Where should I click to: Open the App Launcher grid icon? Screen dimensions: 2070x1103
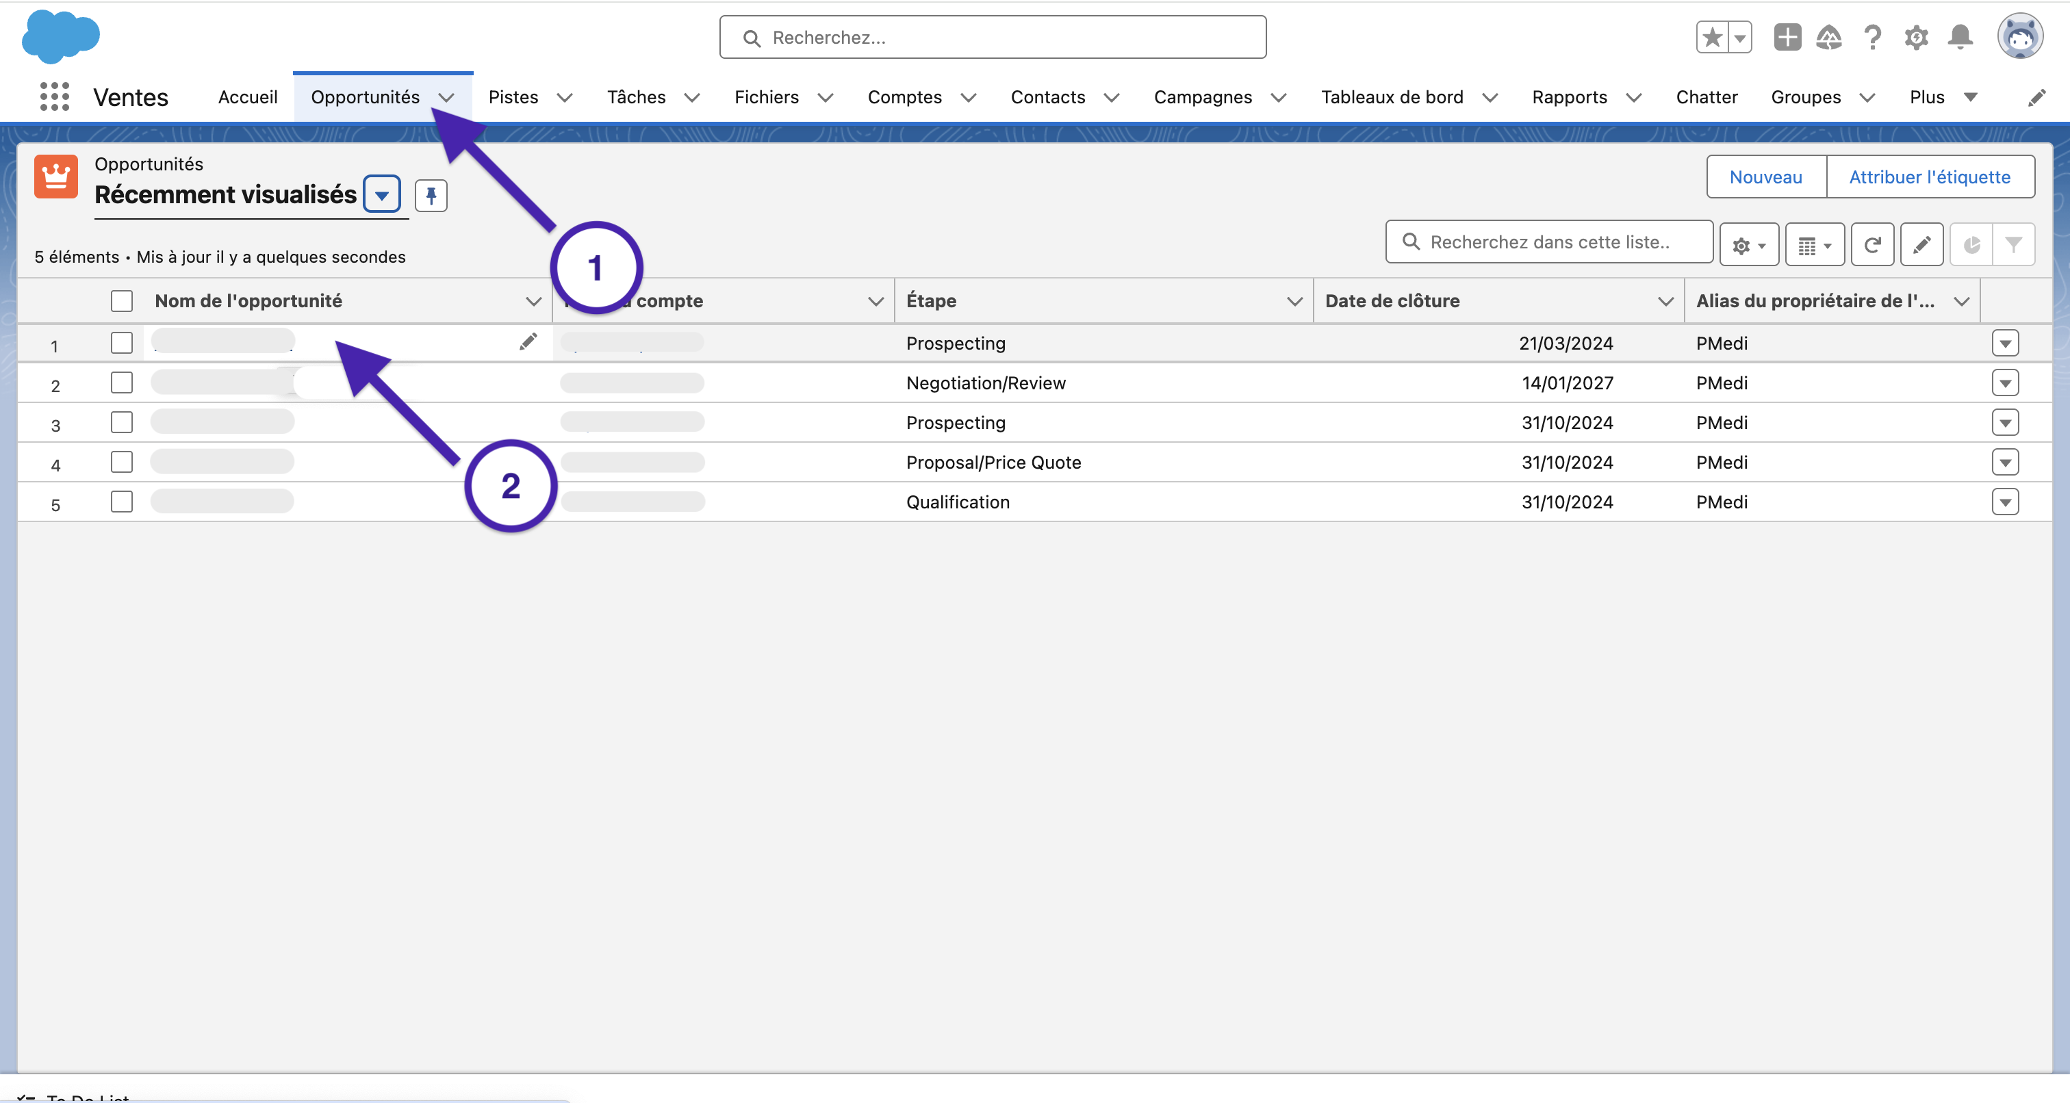54,96
